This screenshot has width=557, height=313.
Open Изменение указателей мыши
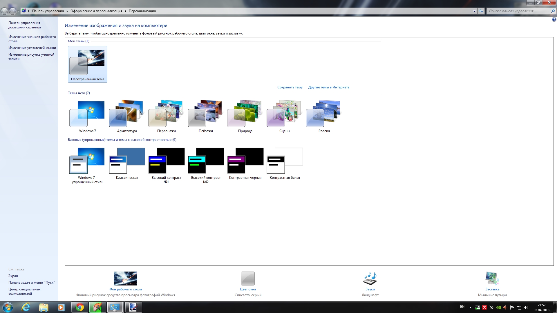[32, 48]
